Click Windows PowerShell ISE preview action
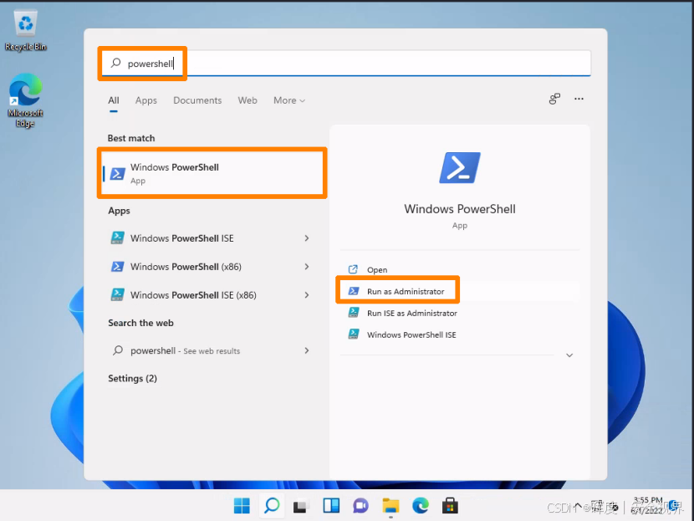Viewport: 694px width, 521px height. [x=459, y=335]
